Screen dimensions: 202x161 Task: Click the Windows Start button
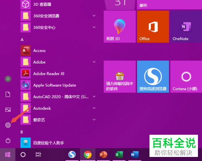point(8,155)
